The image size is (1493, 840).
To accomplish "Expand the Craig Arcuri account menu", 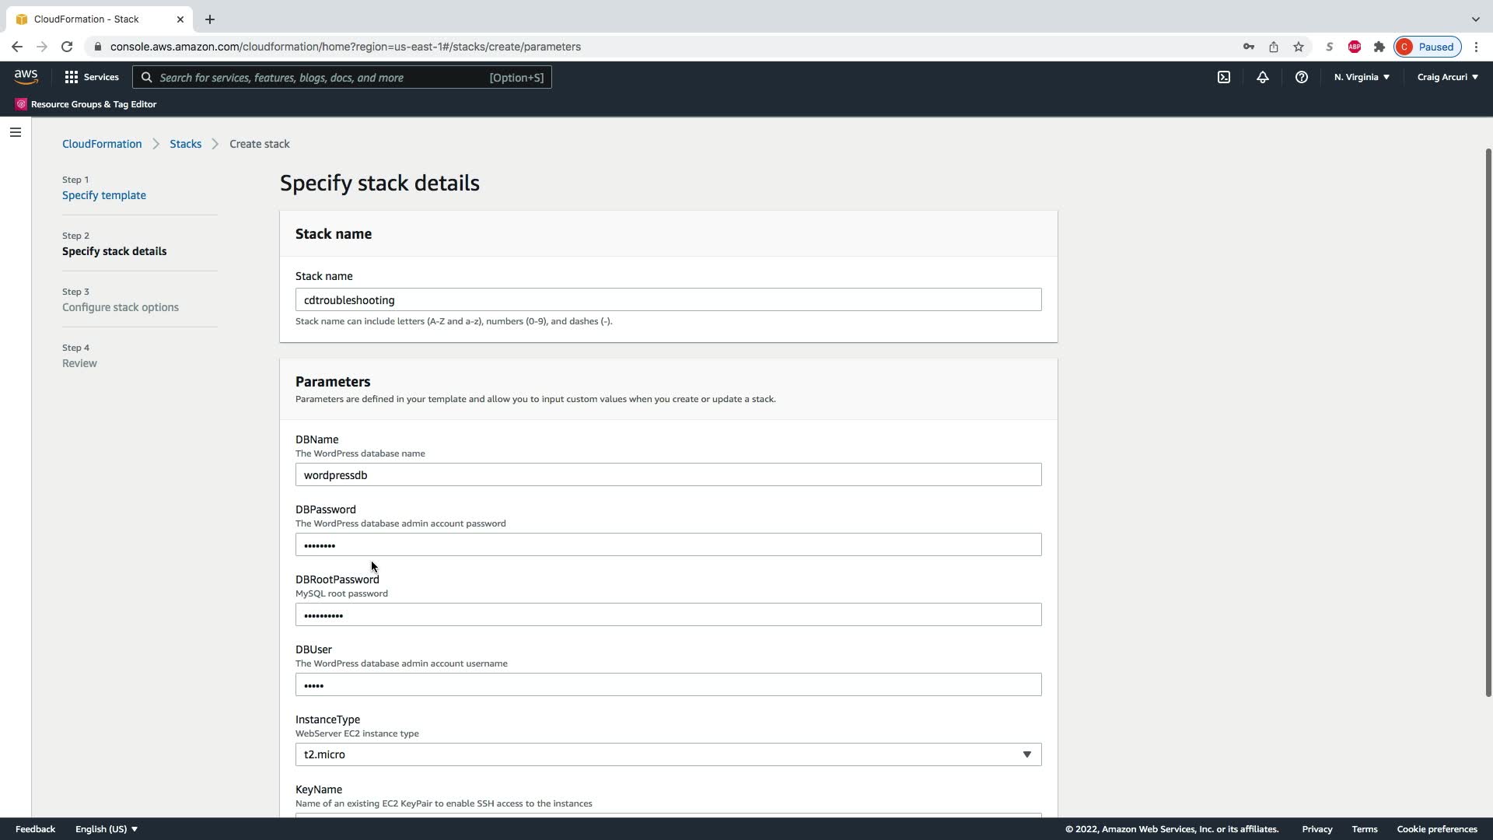I will (x=1447, y=77).
